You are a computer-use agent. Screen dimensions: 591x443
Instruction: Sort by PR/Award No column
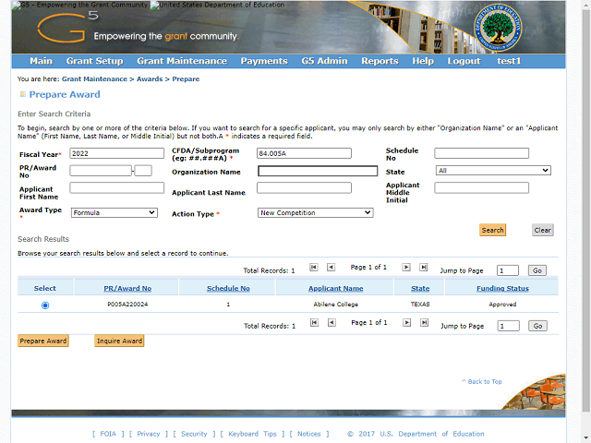point(127,289)
